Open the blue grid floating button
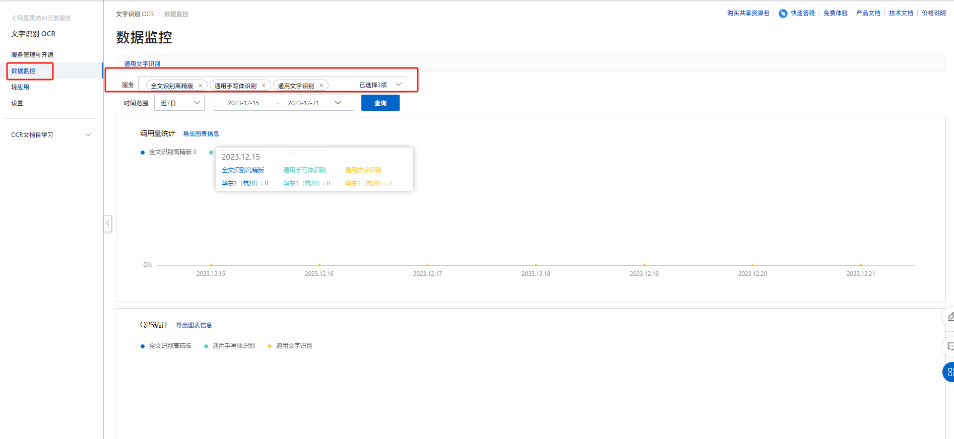This screenshot has width=954, height=439. point(949,372)
